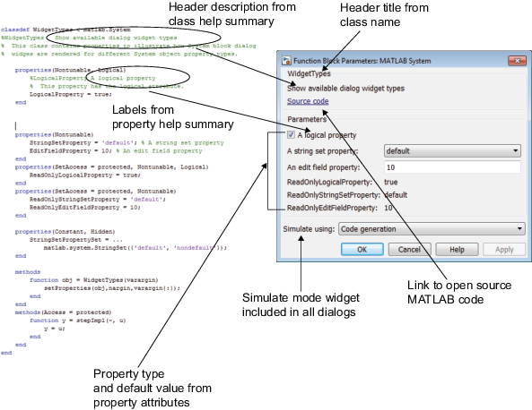Screen dimensions: 532x410
Task: Click the 'Simulate using:' label
Action: pos(309,229)
